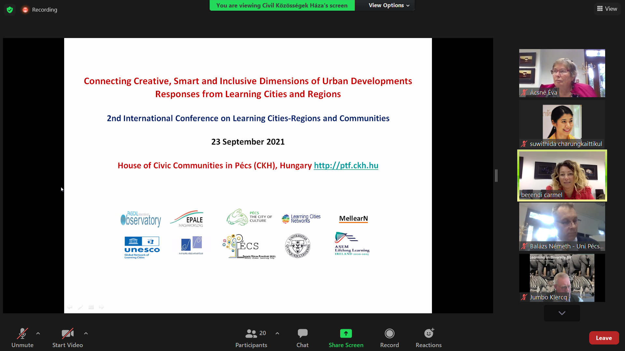Click the slide pen annotation icon
This screenshot has height=351, width=625.
[80, 307]
